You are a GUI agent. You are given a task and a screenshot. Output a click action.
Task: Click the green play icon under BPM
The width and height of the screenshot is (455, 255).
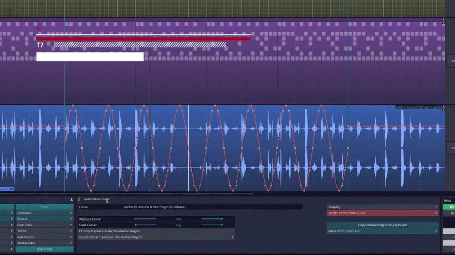coord(451,207)
